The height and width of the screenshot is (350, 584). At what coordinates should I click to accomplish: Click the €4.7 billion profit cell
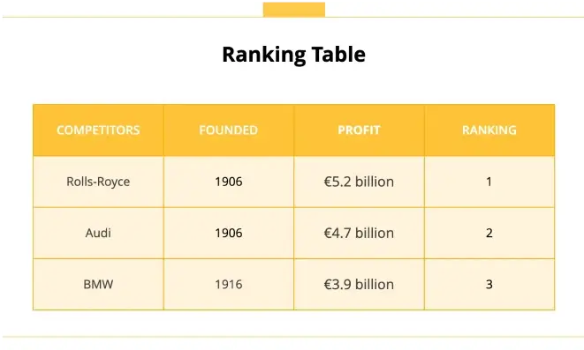pos(359,233)
